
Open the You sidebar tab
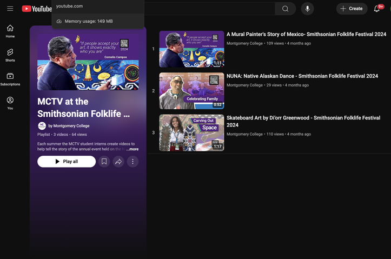[10, 103]
